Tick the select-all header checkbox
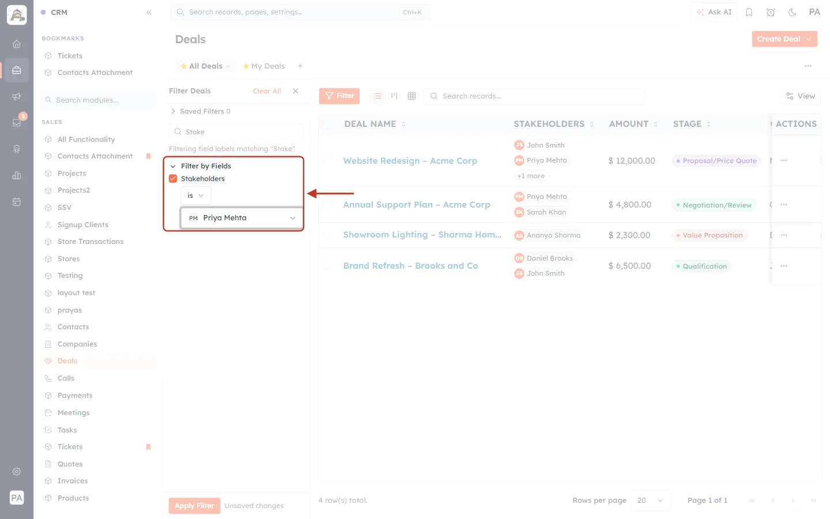 327,124
